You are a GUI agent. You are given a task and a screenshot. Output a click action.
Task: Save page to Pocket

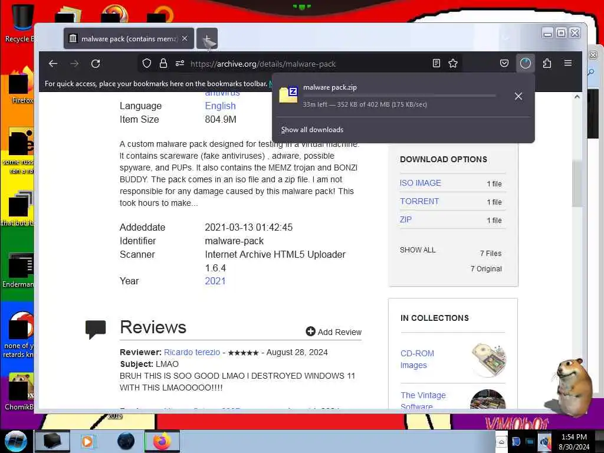coord(504,63)
